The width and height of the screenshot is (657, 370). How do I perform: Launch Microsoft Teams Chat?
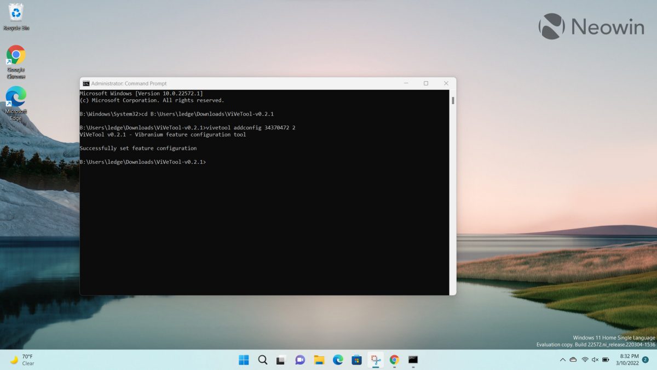299,360
